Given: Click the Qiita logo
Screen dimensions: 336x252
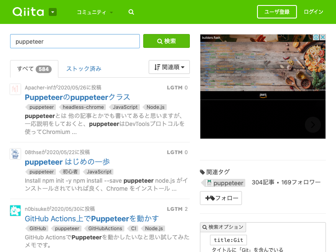Looking at the screenshot, I should [x=28, y=12].
